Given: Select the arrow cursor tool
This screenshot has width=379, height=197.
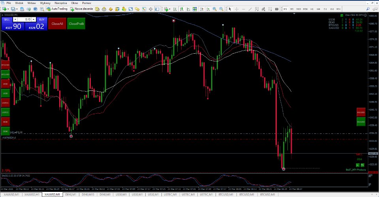Looking at the screenshot, I should point(230,9).
